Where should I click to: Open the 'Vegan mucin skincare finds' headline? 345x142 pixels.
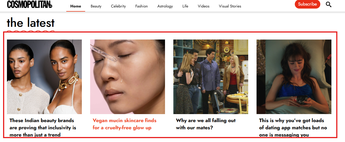125,124
